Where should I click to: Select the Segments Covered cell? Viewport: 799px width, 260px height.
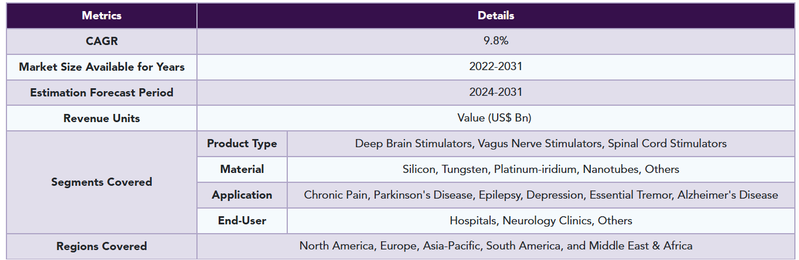pyautogui.click(x=101, y=182)
